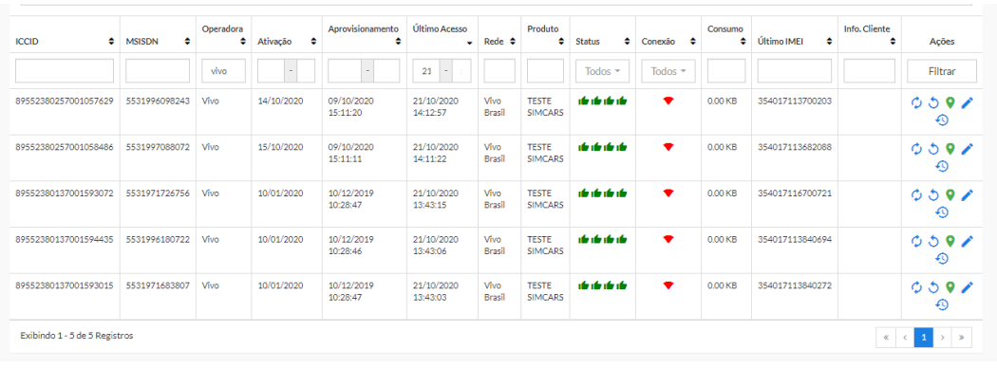
Task: Focus the Info. Cliente filter input
Action: (869, 71)
